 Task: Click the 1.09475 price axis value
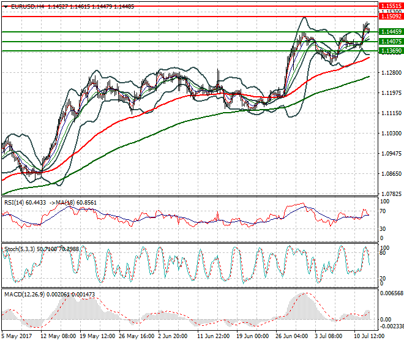tap(391, 154)
